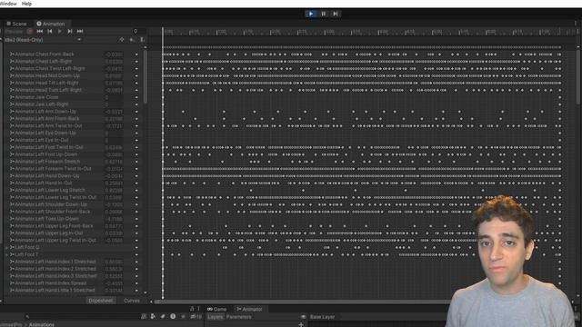Screen dimensions: 582x327
Task: Jump to next keyframe
Action: click(x=69, y=32)
